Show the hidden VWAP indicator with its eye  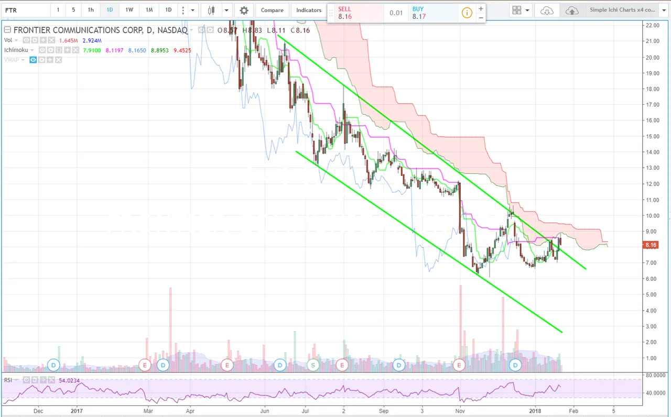(x=33, y=60)
